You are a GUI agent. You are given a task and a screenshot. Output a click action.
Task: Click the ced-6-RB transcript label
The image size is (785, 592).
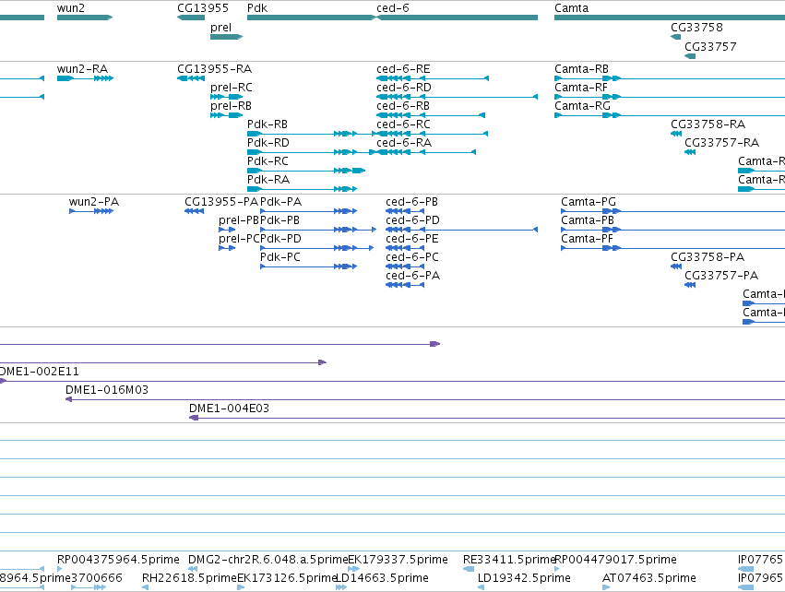click(x=403, y=106)
